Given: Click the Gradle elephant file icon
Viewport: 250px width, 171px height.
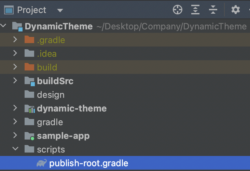Looking at the screenshot, I should coord(42,163).
